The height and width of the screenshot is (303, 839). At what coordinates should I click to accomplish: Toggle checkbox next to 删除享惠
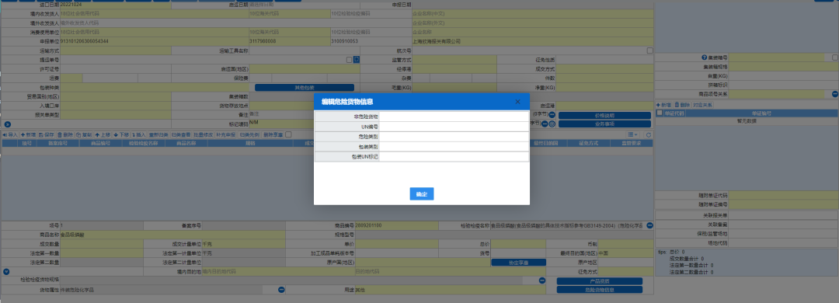[288, 134]
